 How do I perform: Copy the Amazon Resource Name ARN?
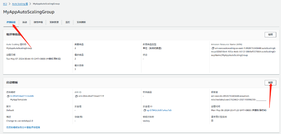[x=213, y=48]
